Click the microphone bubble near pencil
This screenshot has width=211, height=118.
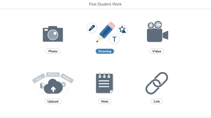(x=92, y=28)
